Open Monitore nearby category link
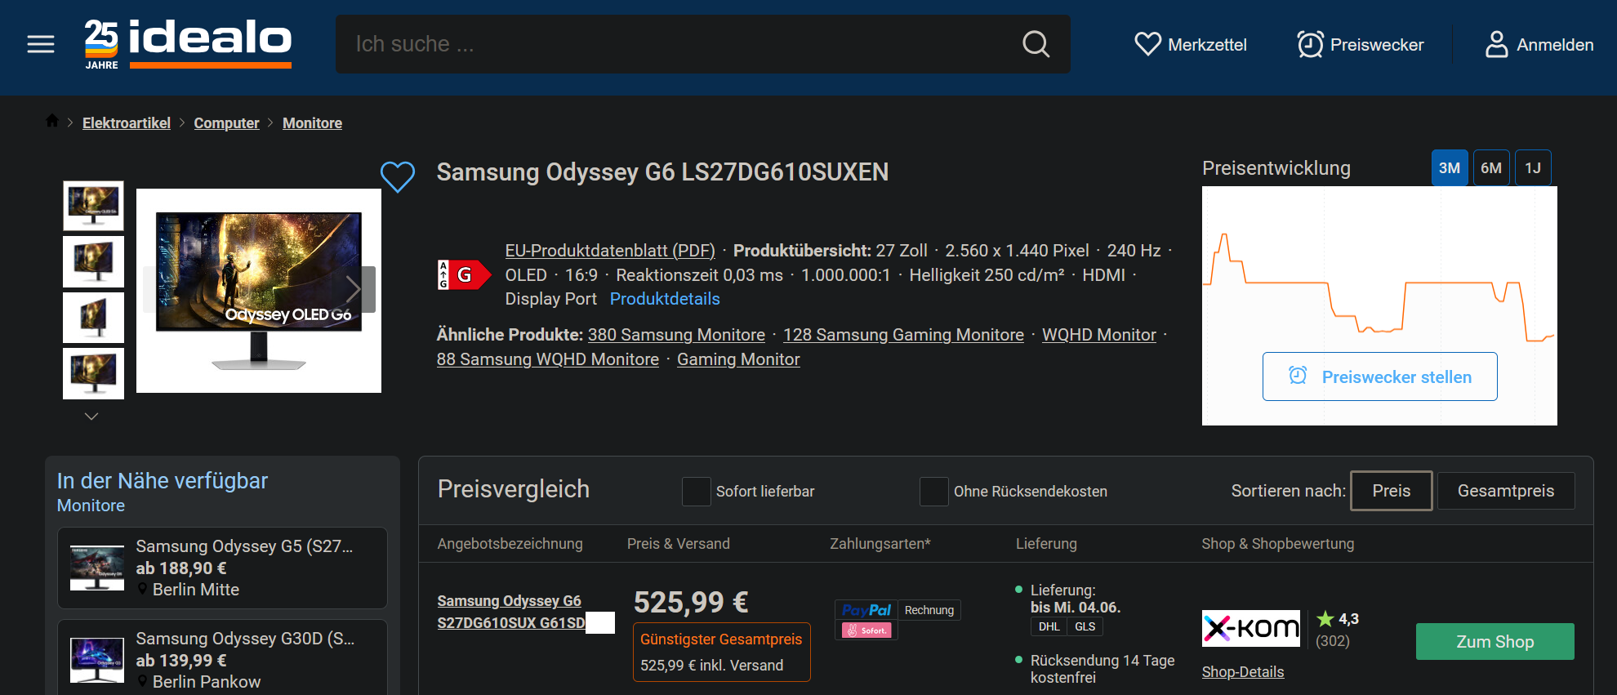The height and width of the screenshot is (695, 1617). (x=91, y=506)
